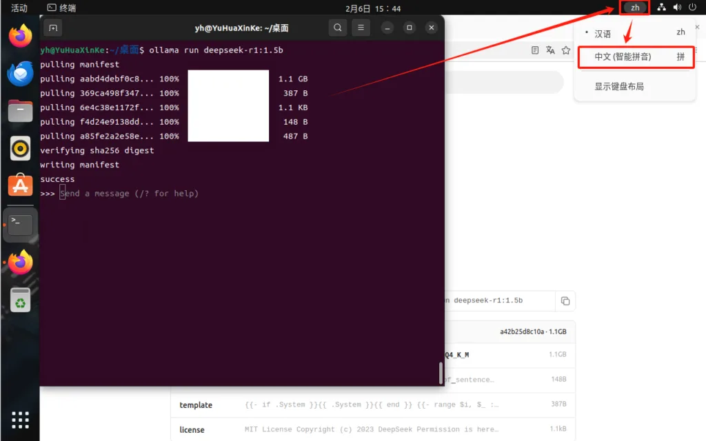Launch Thunderbird mail from the dock
This screenshot has width=706, height=441.
click(x=20, y=73)
